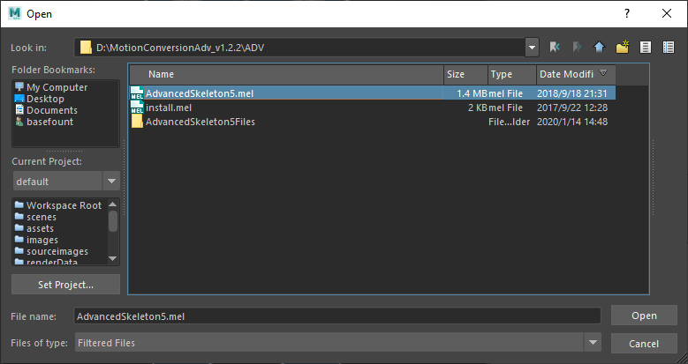Click the help question mark button
Viewport: 688px width, 364px height.
pos(627,13)
